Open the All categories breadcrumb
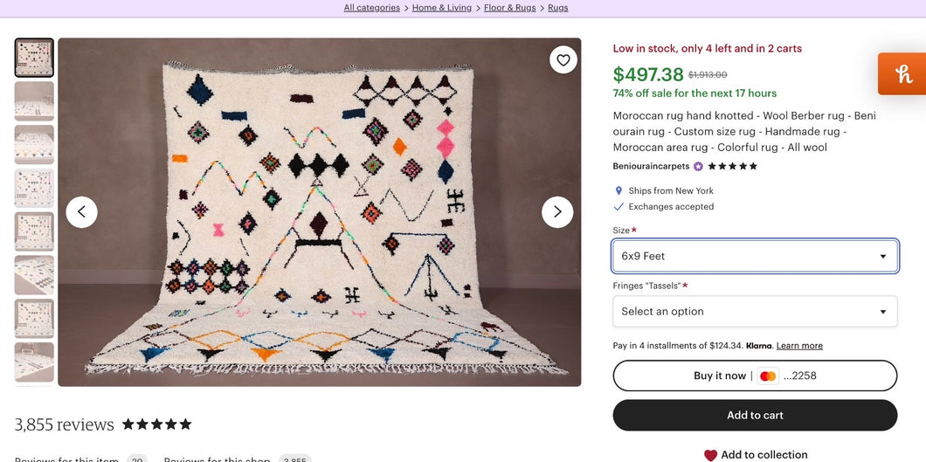Image resolution: width=926 pixels, height=462 pixels. pyautogui.click(x=371, y=8)
